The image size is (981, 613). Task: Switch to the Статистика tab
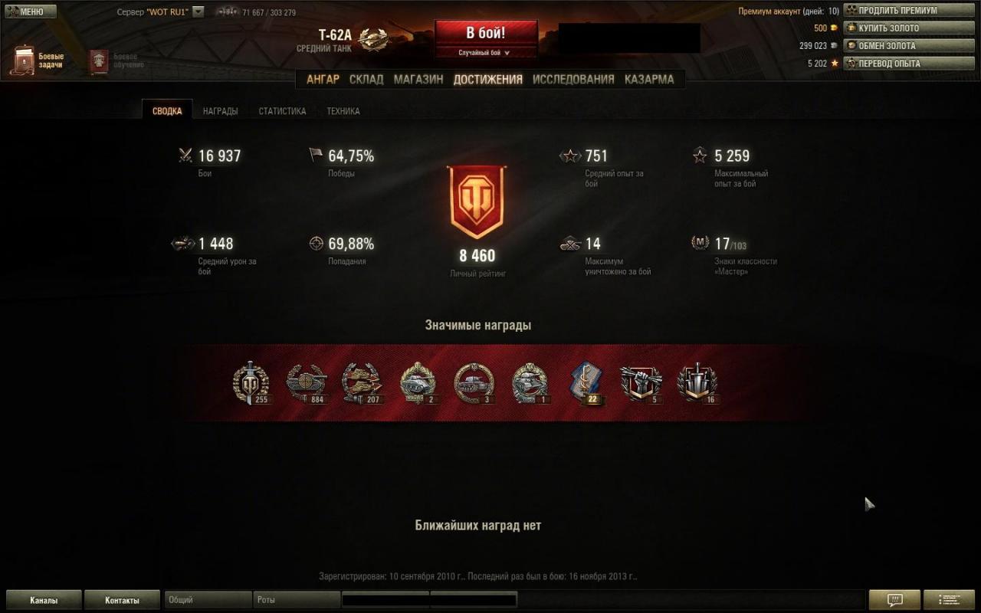point(282,111)
